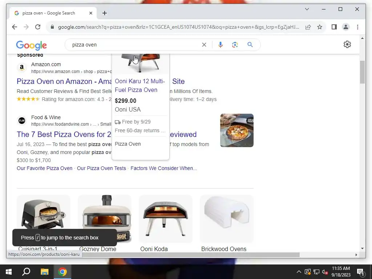The height and width of the screenshot is (279, 372).
Task: Open Chrome side panel
Action: pos(334,27)
